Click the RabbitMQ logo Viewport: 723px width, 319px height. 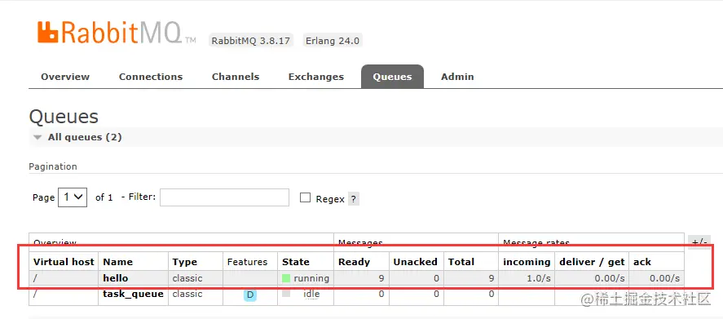[117, 33]
